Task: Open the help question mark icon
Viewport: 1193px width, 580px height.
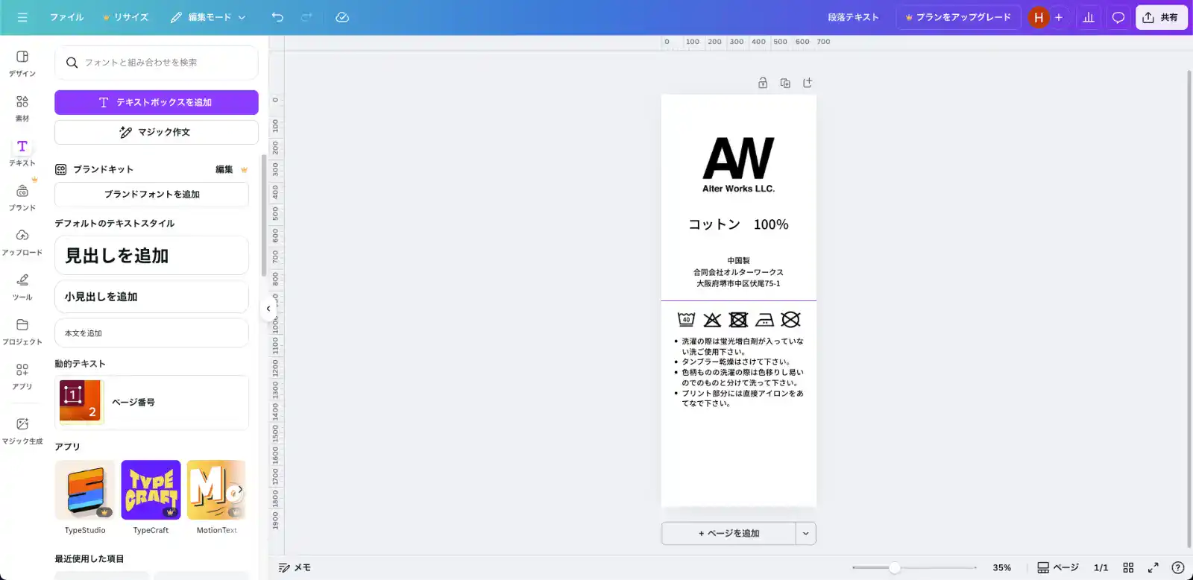Action: pyautogui.click(x=1178, y=567)
